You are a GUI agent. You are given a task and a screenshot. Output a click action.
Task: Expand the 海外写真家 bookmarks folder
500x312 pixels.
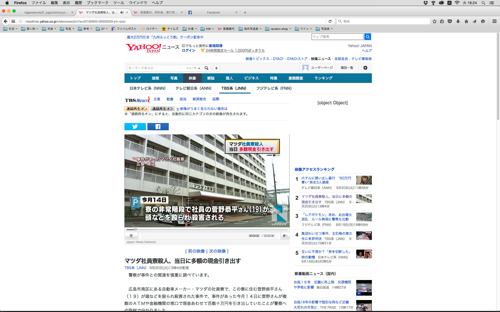(x=250, y=29)
